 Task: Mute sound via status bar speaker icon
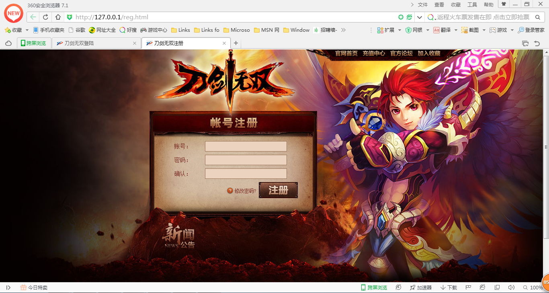[511, 287]
